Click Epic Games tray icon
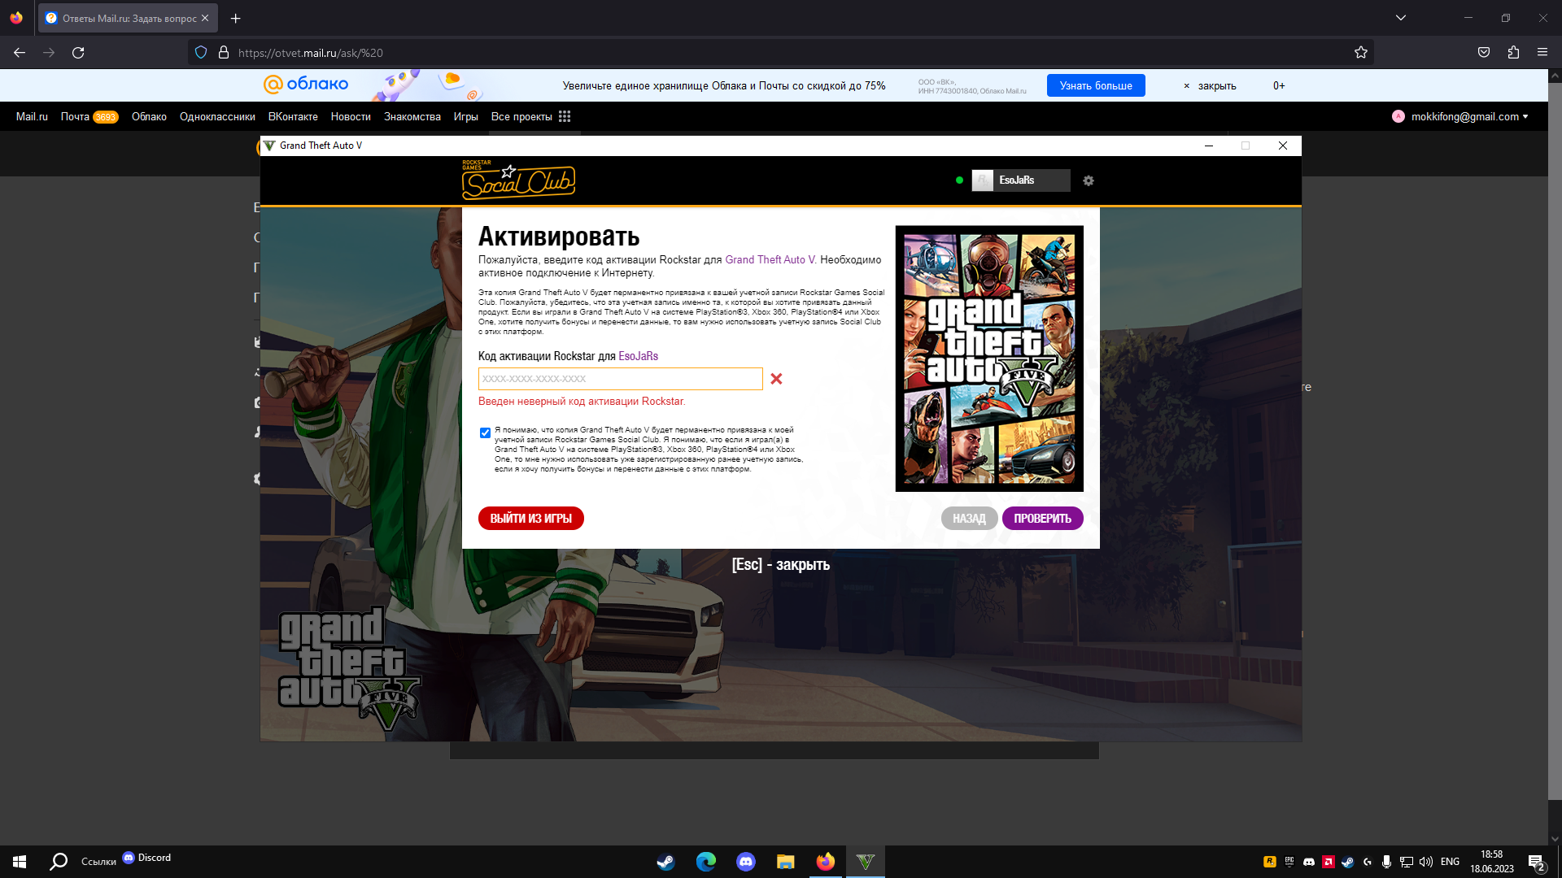 (x=1289, y=862)
